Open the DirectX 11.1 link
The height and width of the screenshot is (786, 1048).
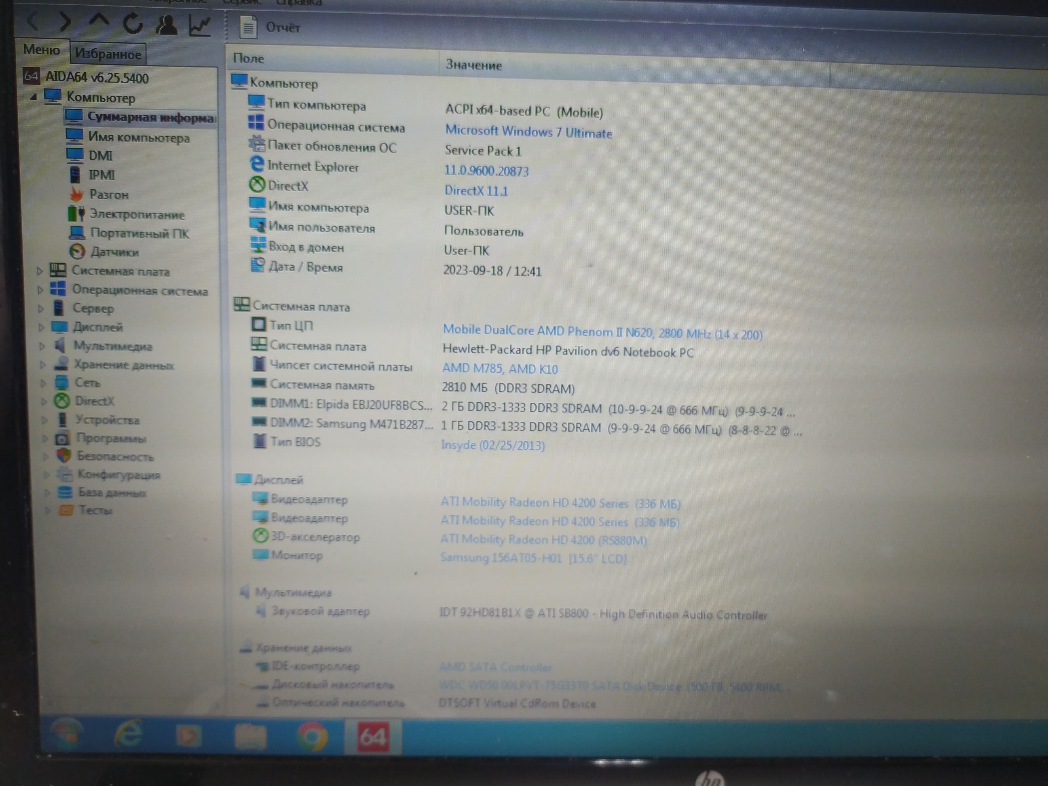[475, 190]
